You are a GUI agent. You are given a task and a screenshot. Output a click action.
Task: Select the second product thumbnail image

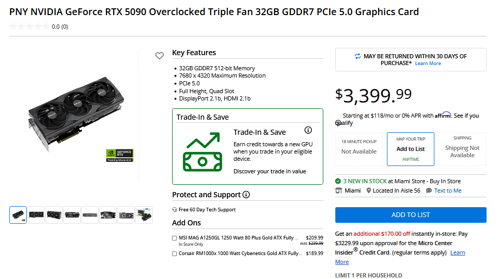click(x=36, y=215)
